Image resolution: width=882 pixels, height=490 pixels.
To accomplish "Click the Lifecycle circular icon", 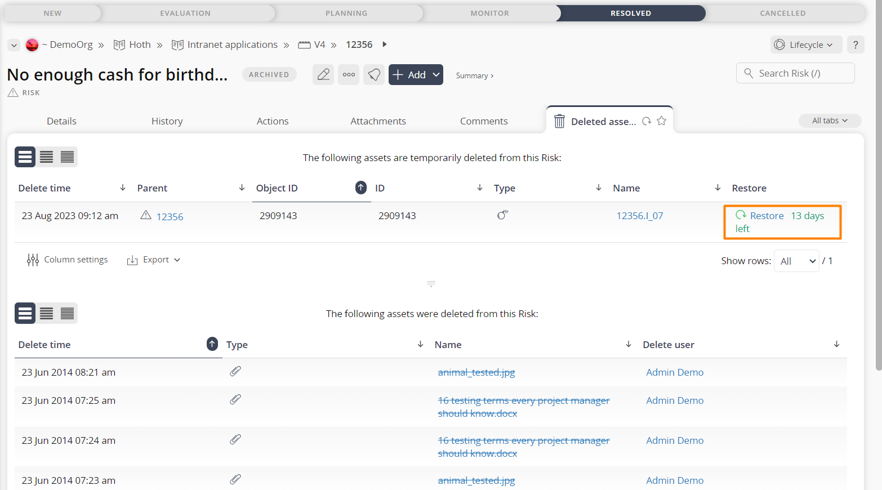I will click(x=779, y=44).
